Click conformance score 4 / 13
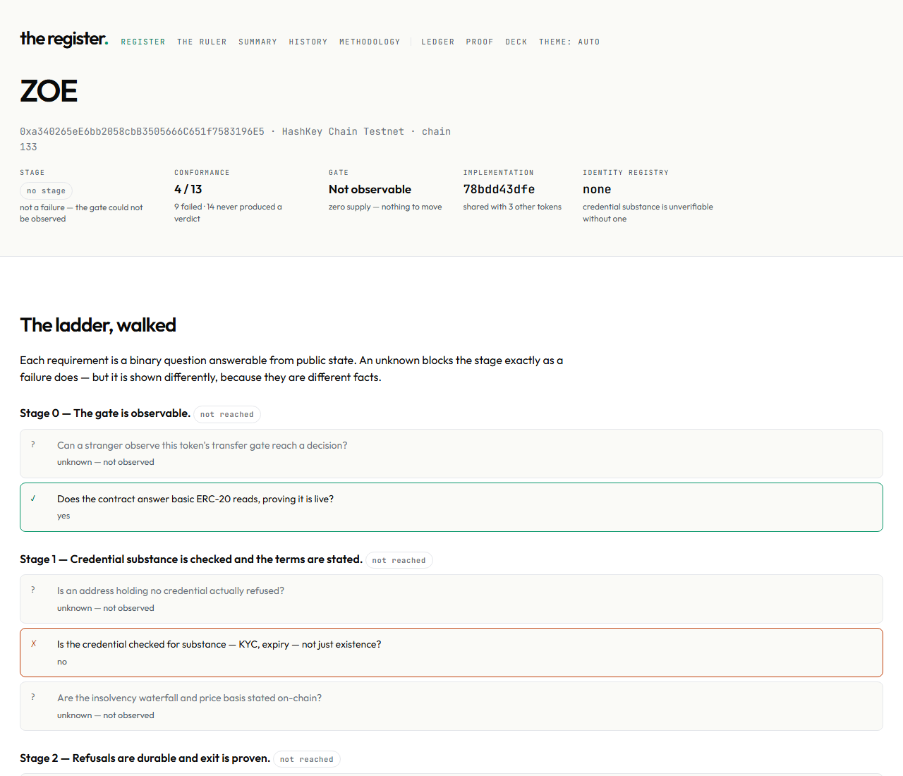The height and width of the screenshot is (776, 903). [188, 189]
